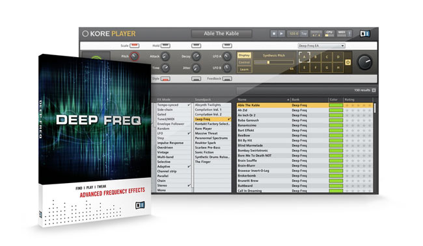Select morph square A
This screenshot has width=423, height=246.
[x=305, y=57]
